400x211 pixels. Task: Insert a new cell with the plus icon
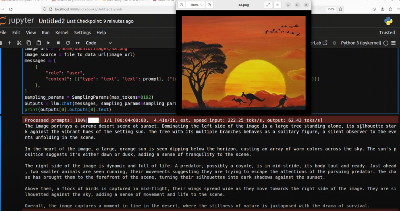click(9, 43)
